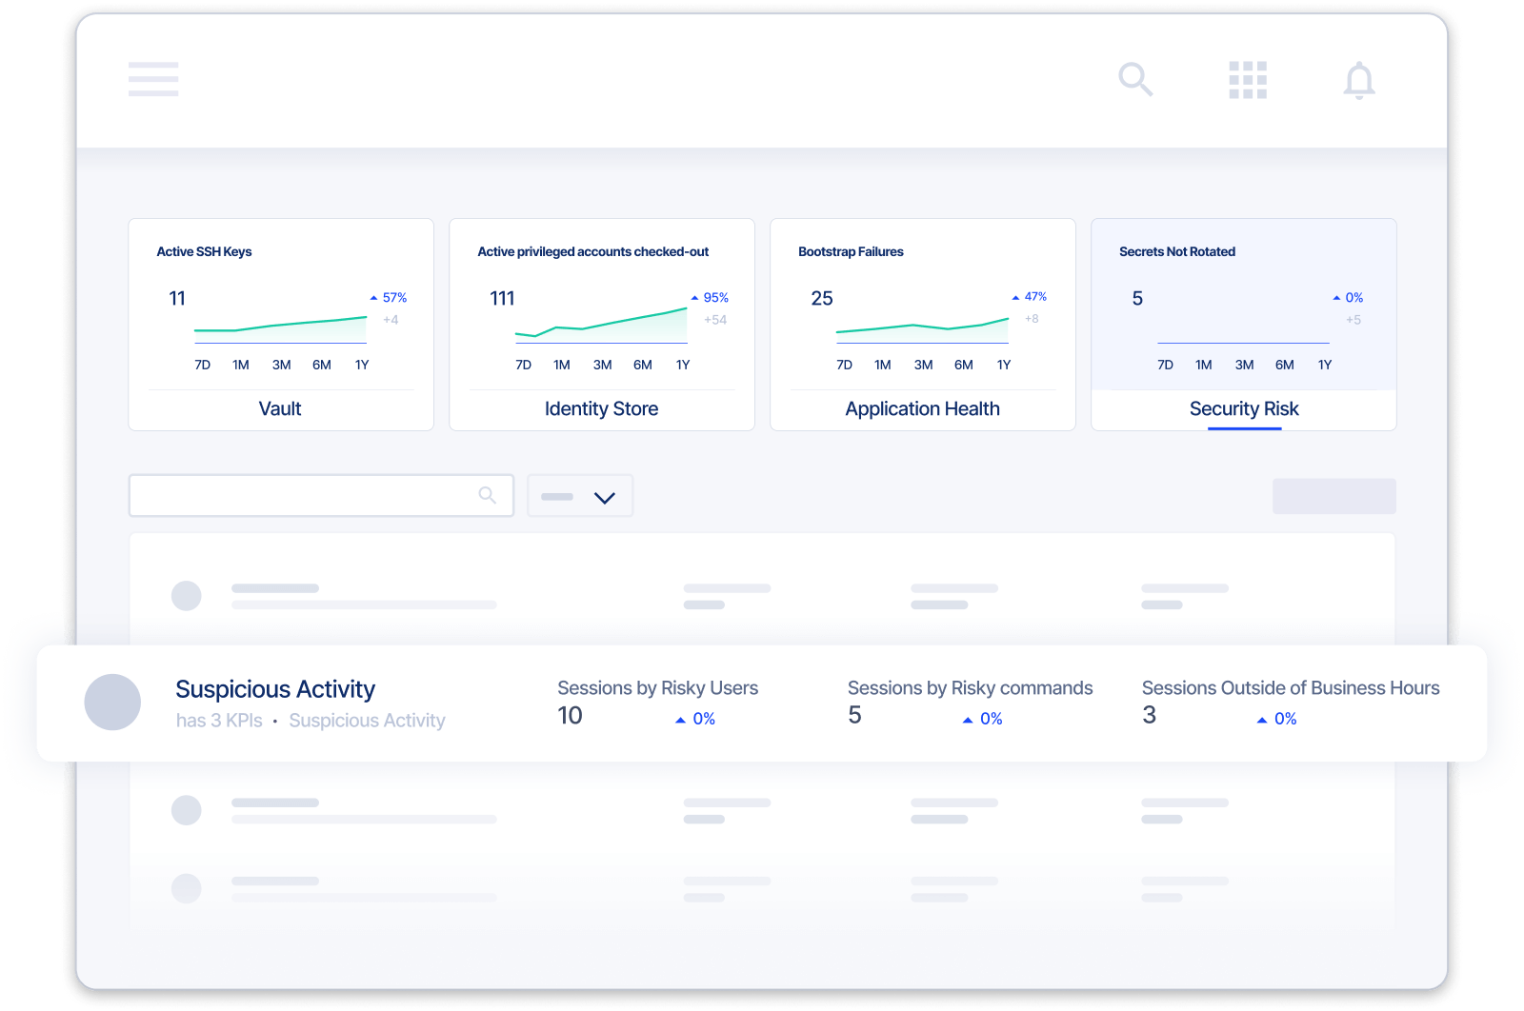1524x1011 pixels.
Task: Click the trend arrow on Active SSH Keys
Action: click(x=373, y=296)
